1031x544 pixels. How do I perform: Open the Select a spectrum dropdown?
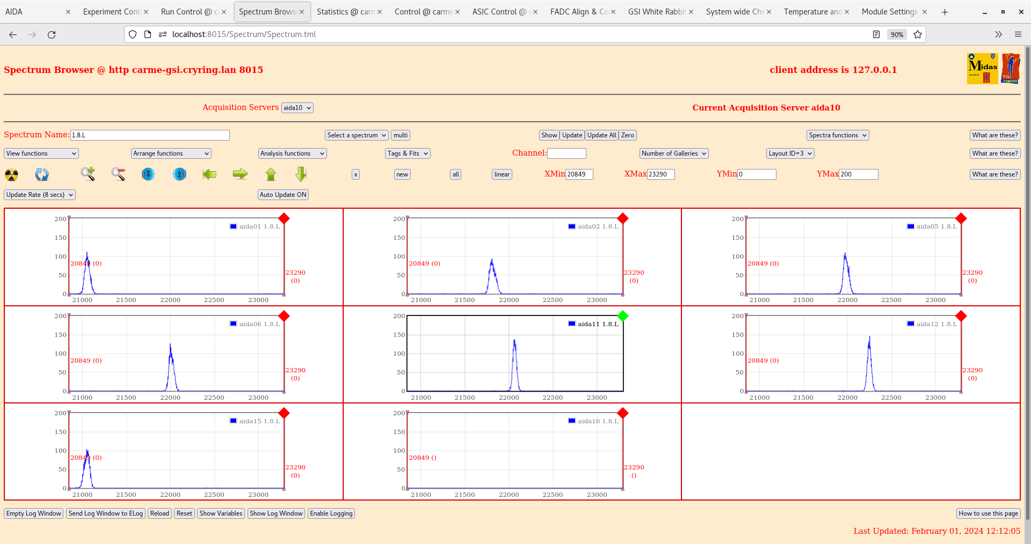[356, 135]
